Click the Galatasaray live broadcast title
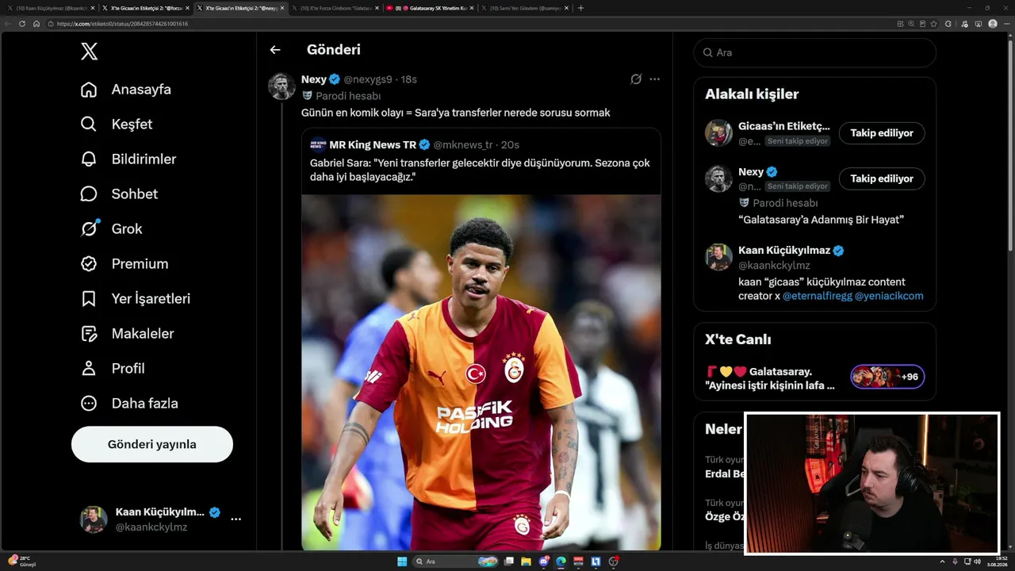 coord(770,378)
